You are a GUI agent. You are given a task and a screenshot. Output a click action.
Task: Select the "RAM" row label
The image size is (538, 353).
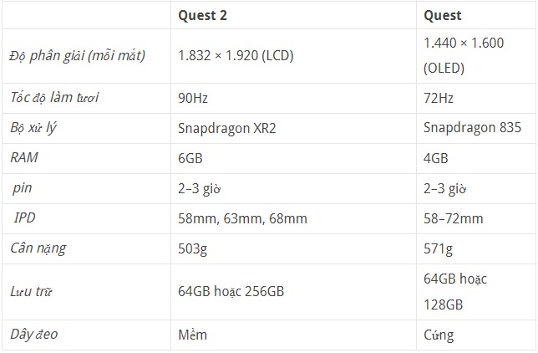point(23,158)
